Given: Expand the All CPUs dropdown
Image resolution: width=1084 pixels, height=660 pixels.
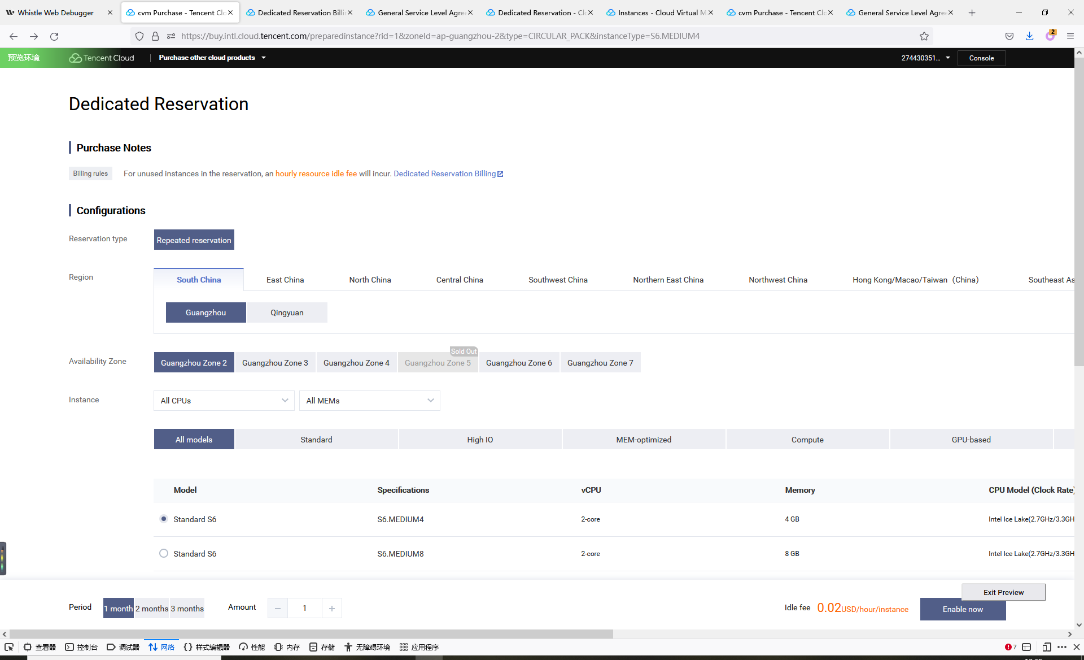Looking at the screenshot, I should 224,401.
